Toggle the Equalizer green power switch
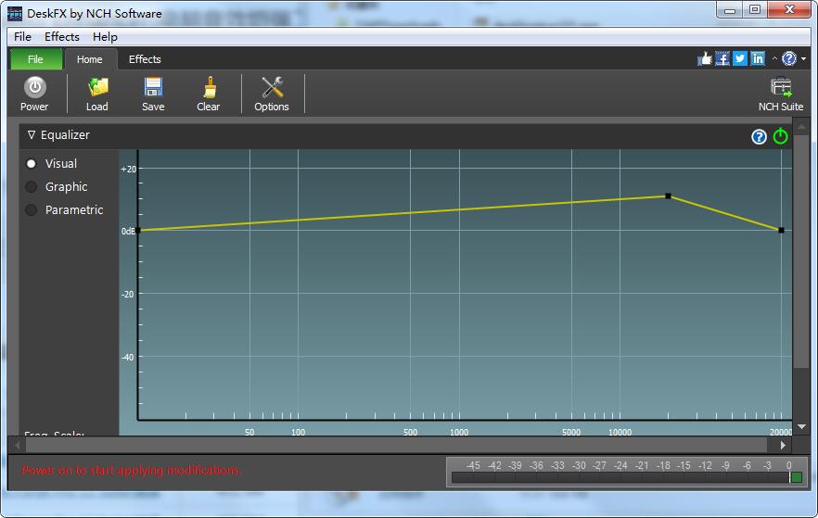 tap(781, 136)
